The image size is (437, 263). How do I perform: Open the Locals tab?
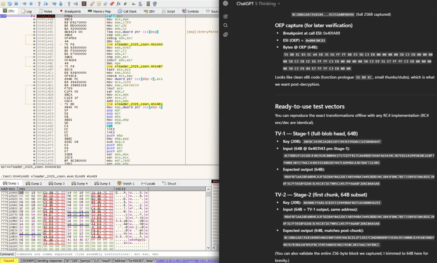[148, 183]
